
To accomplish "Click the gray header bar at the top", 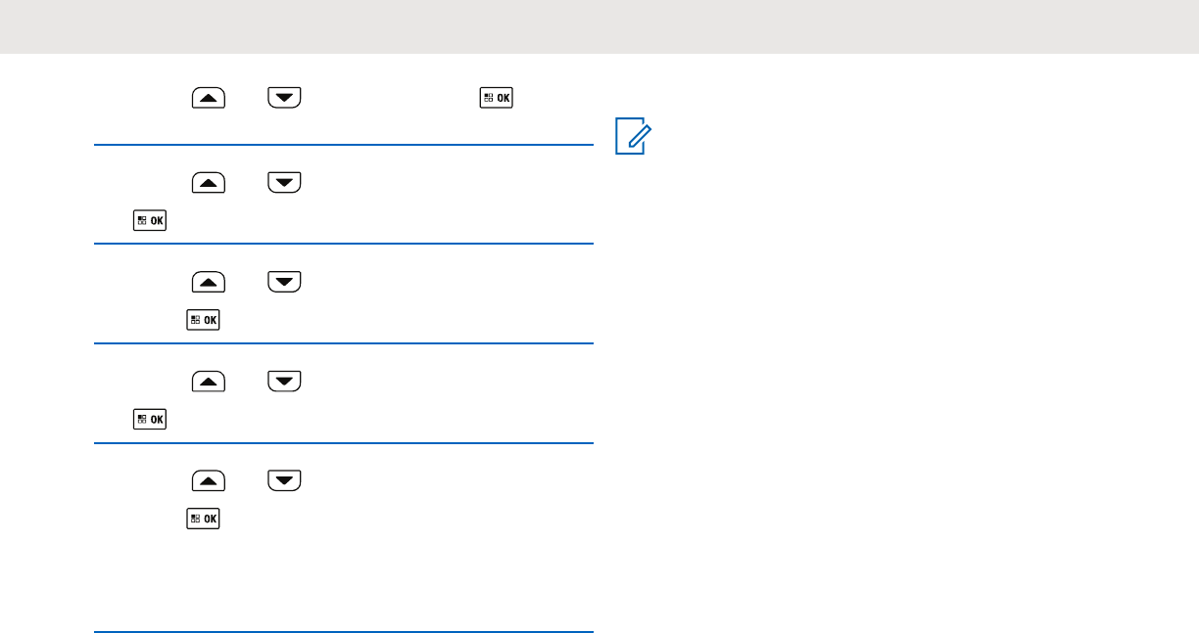I will pyautogui.click(x=599, y=26).
